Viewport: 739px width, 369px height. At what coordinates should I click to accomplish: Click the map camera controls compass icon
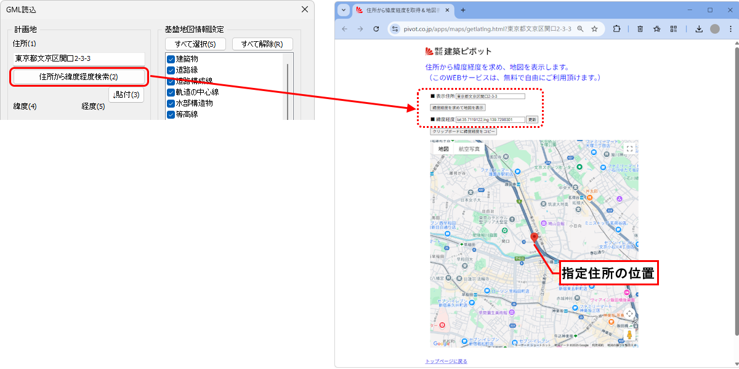(629, 314)
